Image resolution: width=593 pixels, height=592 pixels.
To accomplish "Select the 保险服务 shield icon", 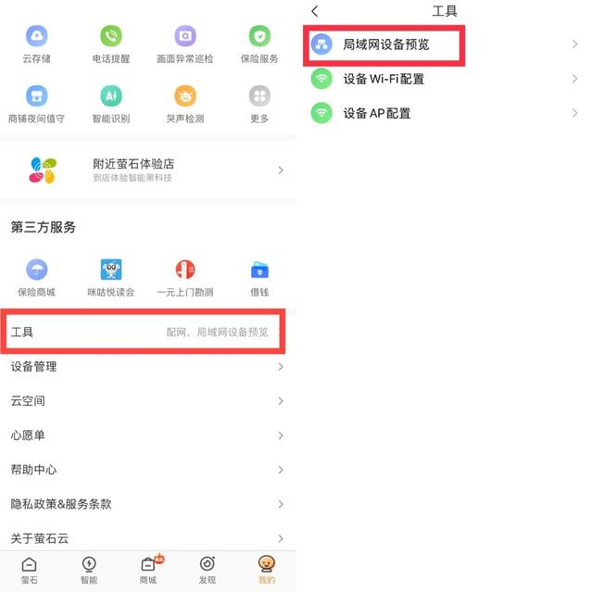I will tap(259, 36).
